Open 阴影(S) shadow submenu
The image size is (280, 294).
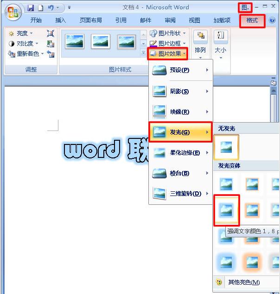(181, 91)
